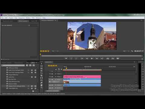Toggle Snap in the timeline
145x109 pixels.
tap(56, 69)
